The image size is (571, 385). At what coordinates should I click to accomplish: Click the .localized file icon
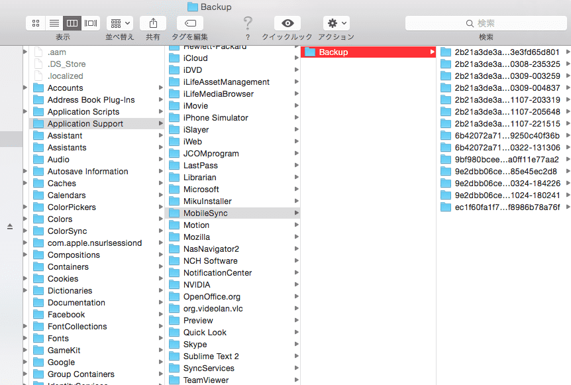pyautogui.click(x=38, y=76)
